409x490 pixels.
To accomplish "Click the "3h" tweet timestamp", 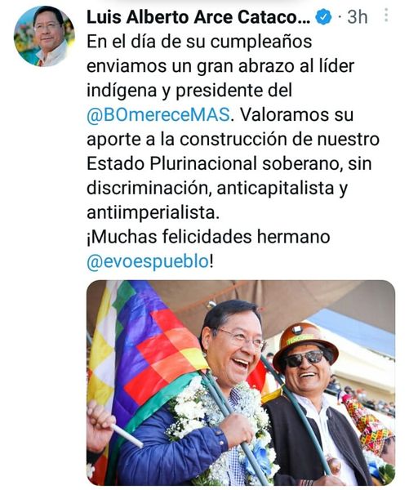I will (x=357, y=17).
